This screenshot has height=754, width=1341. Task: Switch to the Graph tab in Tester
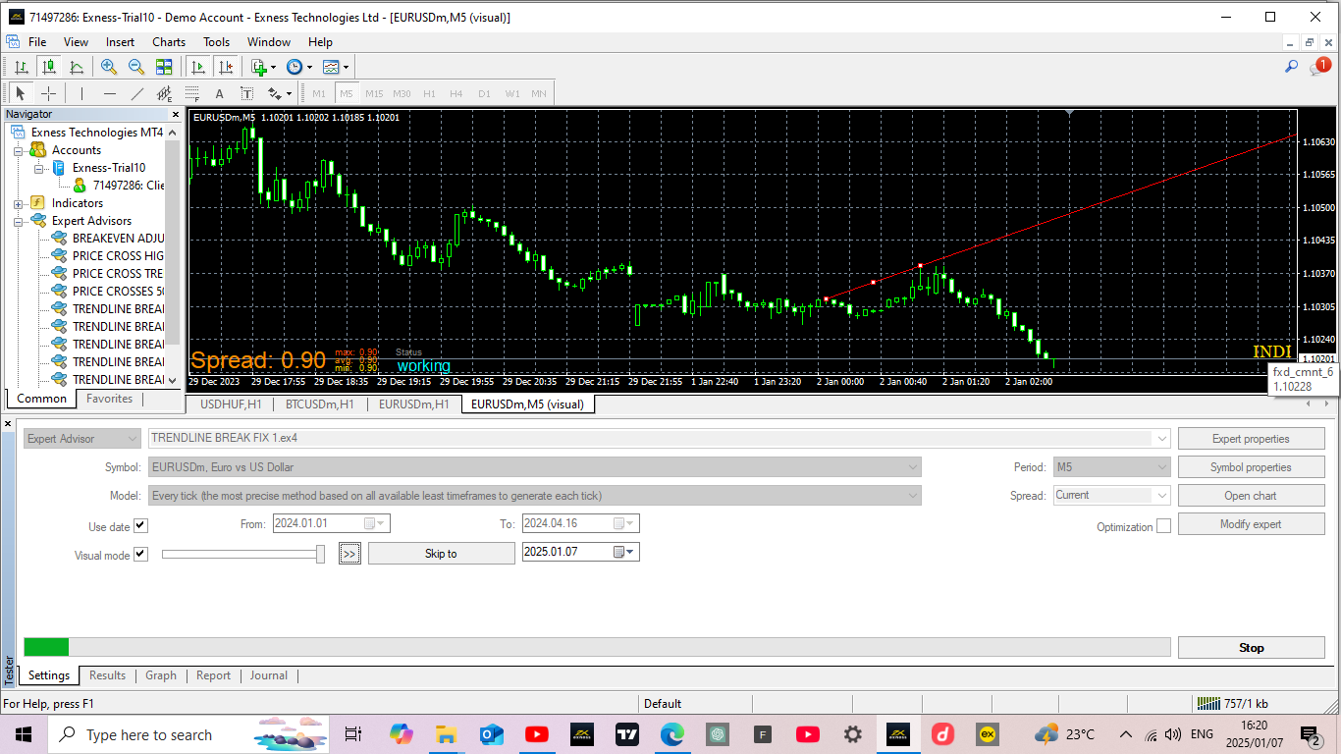161,675
